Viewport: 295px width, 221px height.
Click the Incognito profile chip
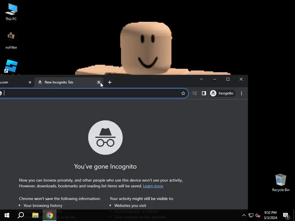[x=222, y=93]
